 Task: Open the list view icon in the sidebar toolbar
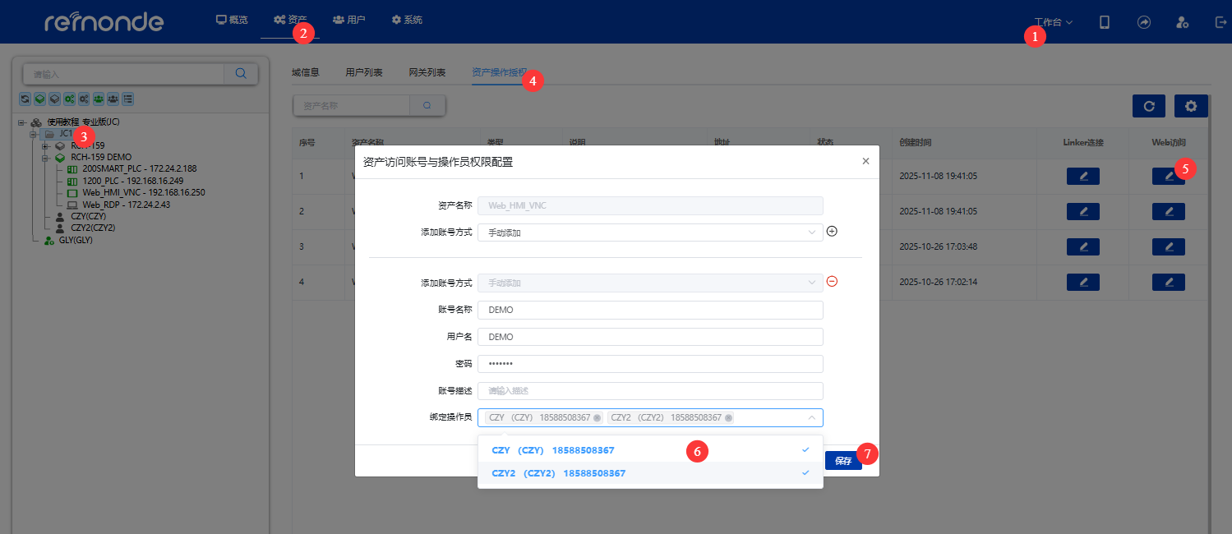[127, 99]
